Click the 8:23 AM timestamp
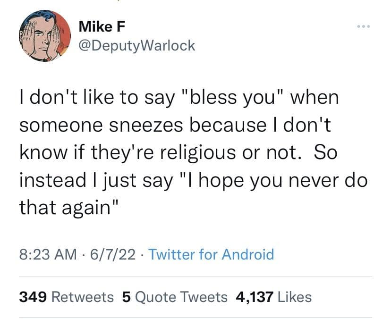391x319 pixels. pyautogui.click(x=48, y=255)
